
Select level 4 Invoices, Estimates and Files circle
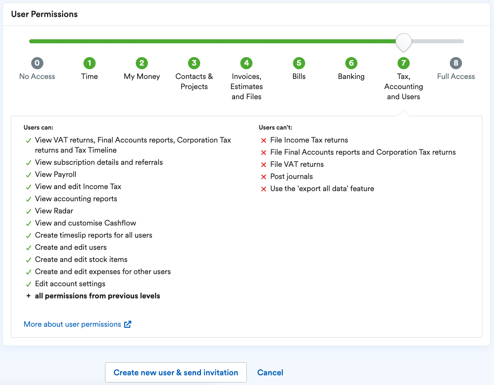246,63
